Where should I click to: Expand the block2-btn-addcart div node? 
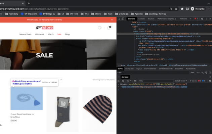click(x=138, y=50)
